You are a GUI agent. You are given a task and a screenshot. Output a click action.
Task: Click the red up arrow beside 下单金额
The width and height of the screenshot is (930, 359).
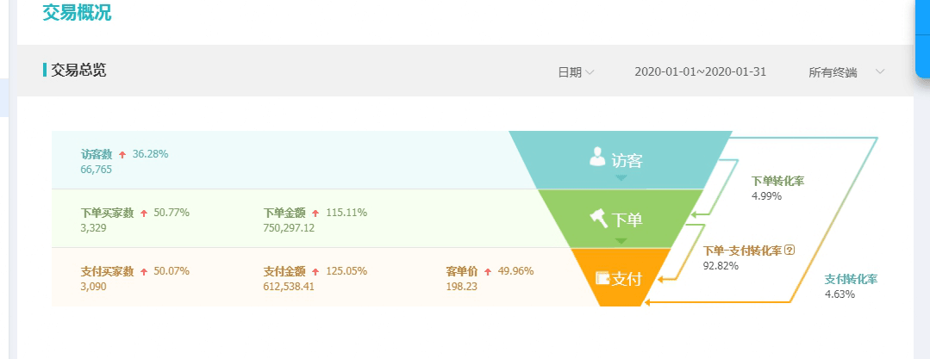(x=315, y=214)
